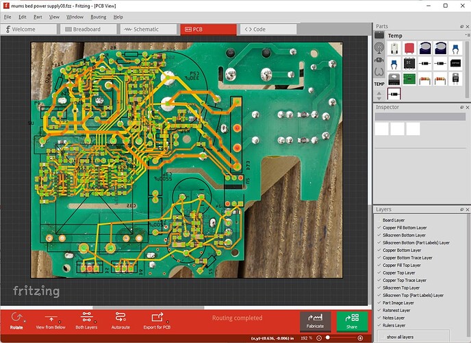
Task: Close the Inspector panel
Action: point(468,108)
